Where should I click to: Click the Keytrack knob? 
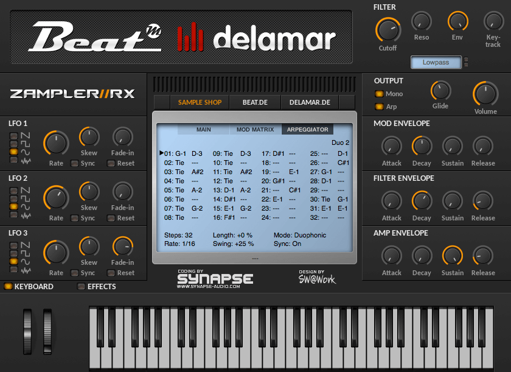click(493, 21)
